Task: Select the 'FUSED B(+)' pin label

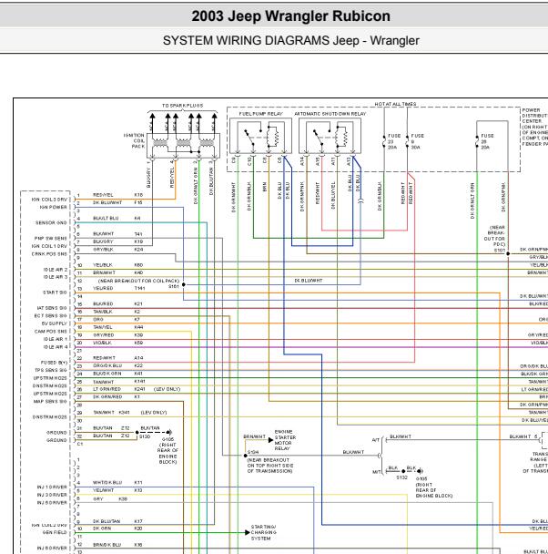Action: 54,363
